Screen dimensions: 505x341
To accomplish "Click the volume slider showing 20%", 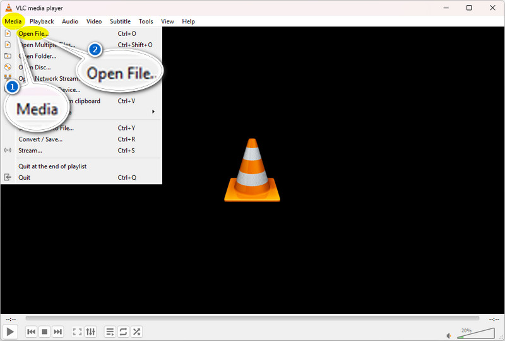I will (476, 333).
